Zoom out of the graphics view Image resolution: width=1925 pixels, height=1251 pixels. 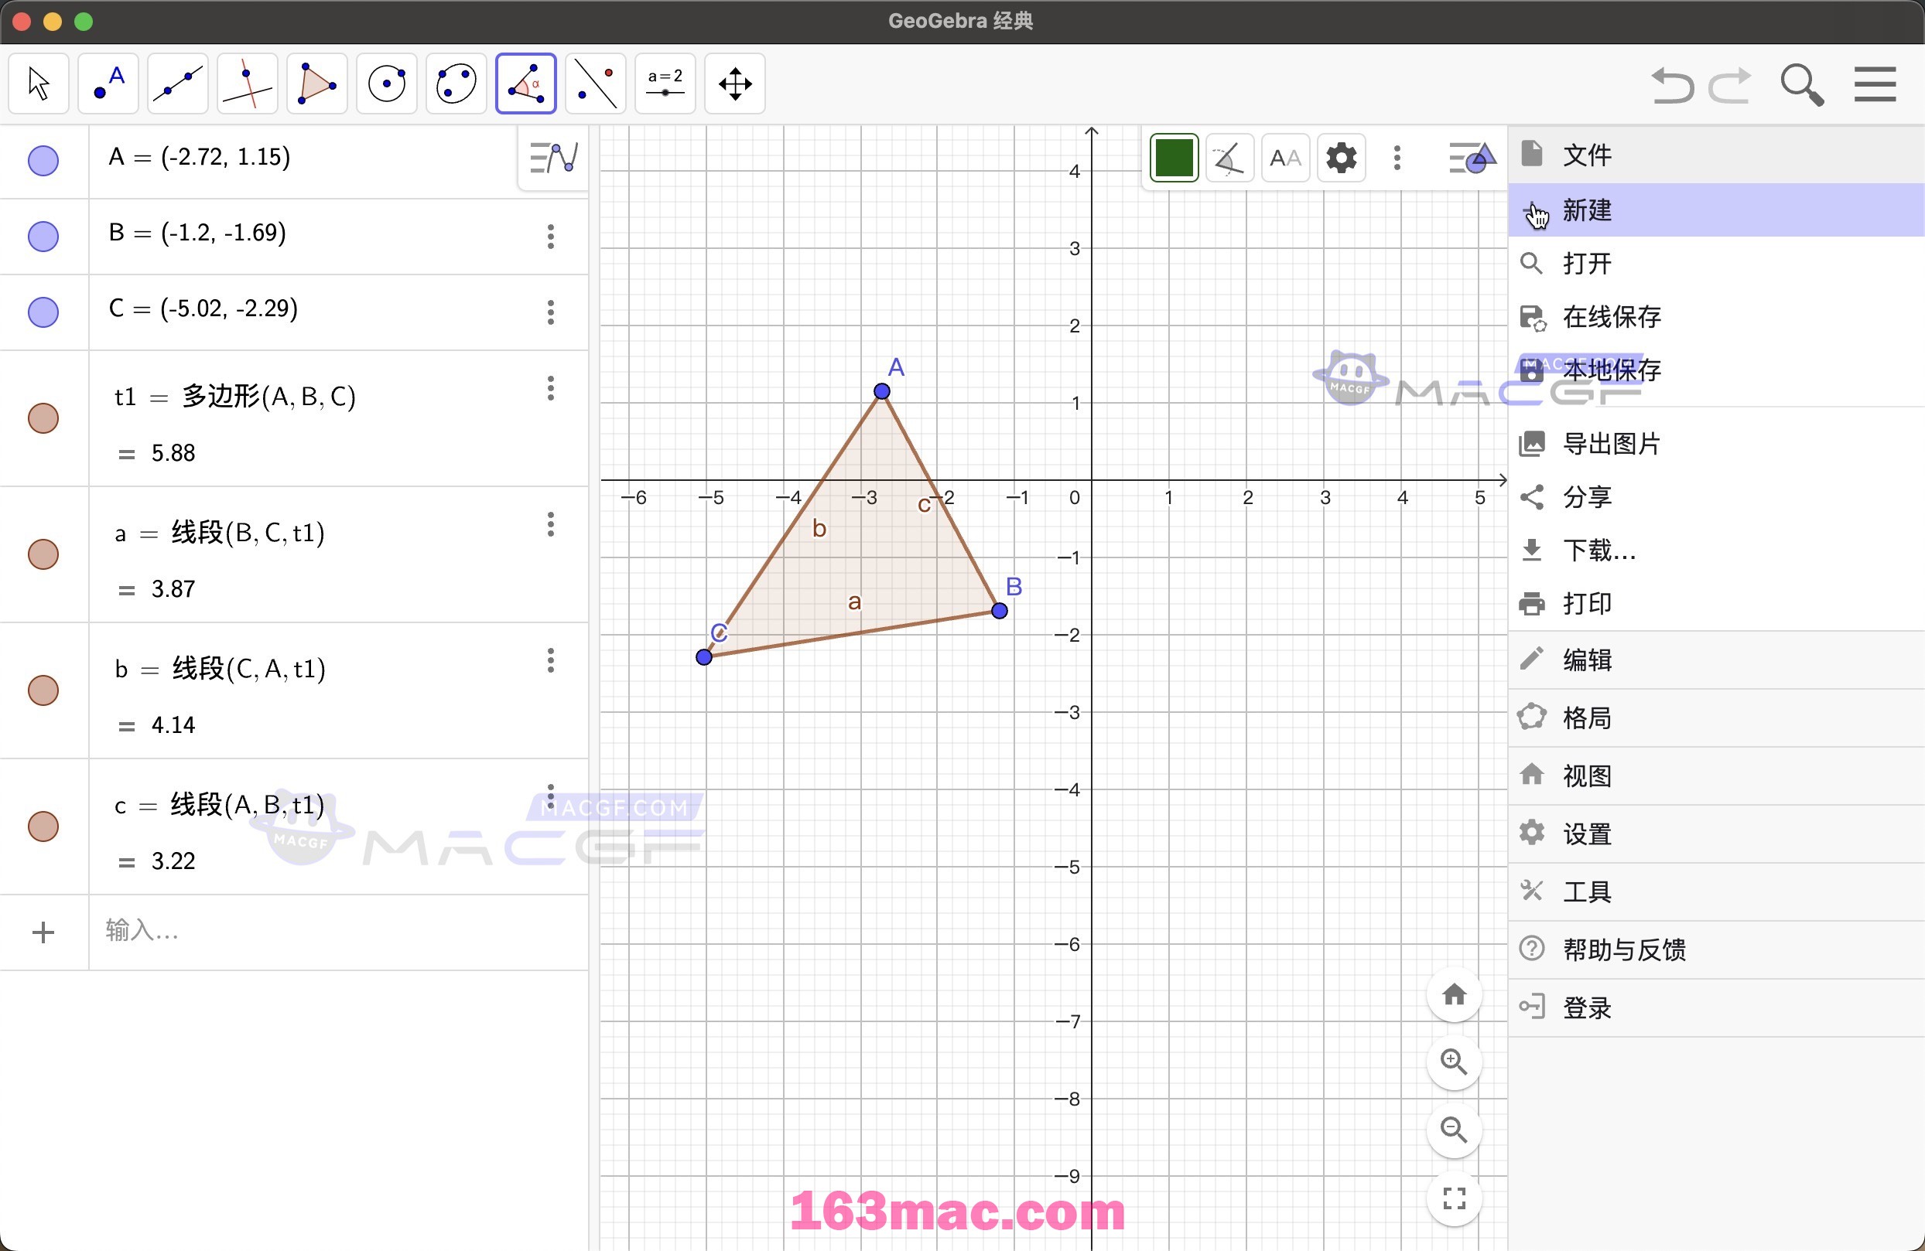coord(1455,1130)
